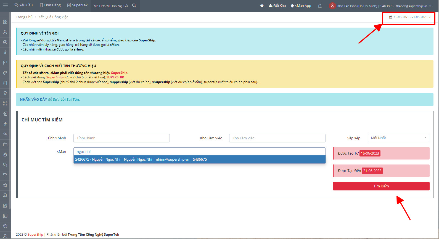This screenshot has height=239, width=439.
Task: Click the Tìm Kiếm search button
Action: 381,186
